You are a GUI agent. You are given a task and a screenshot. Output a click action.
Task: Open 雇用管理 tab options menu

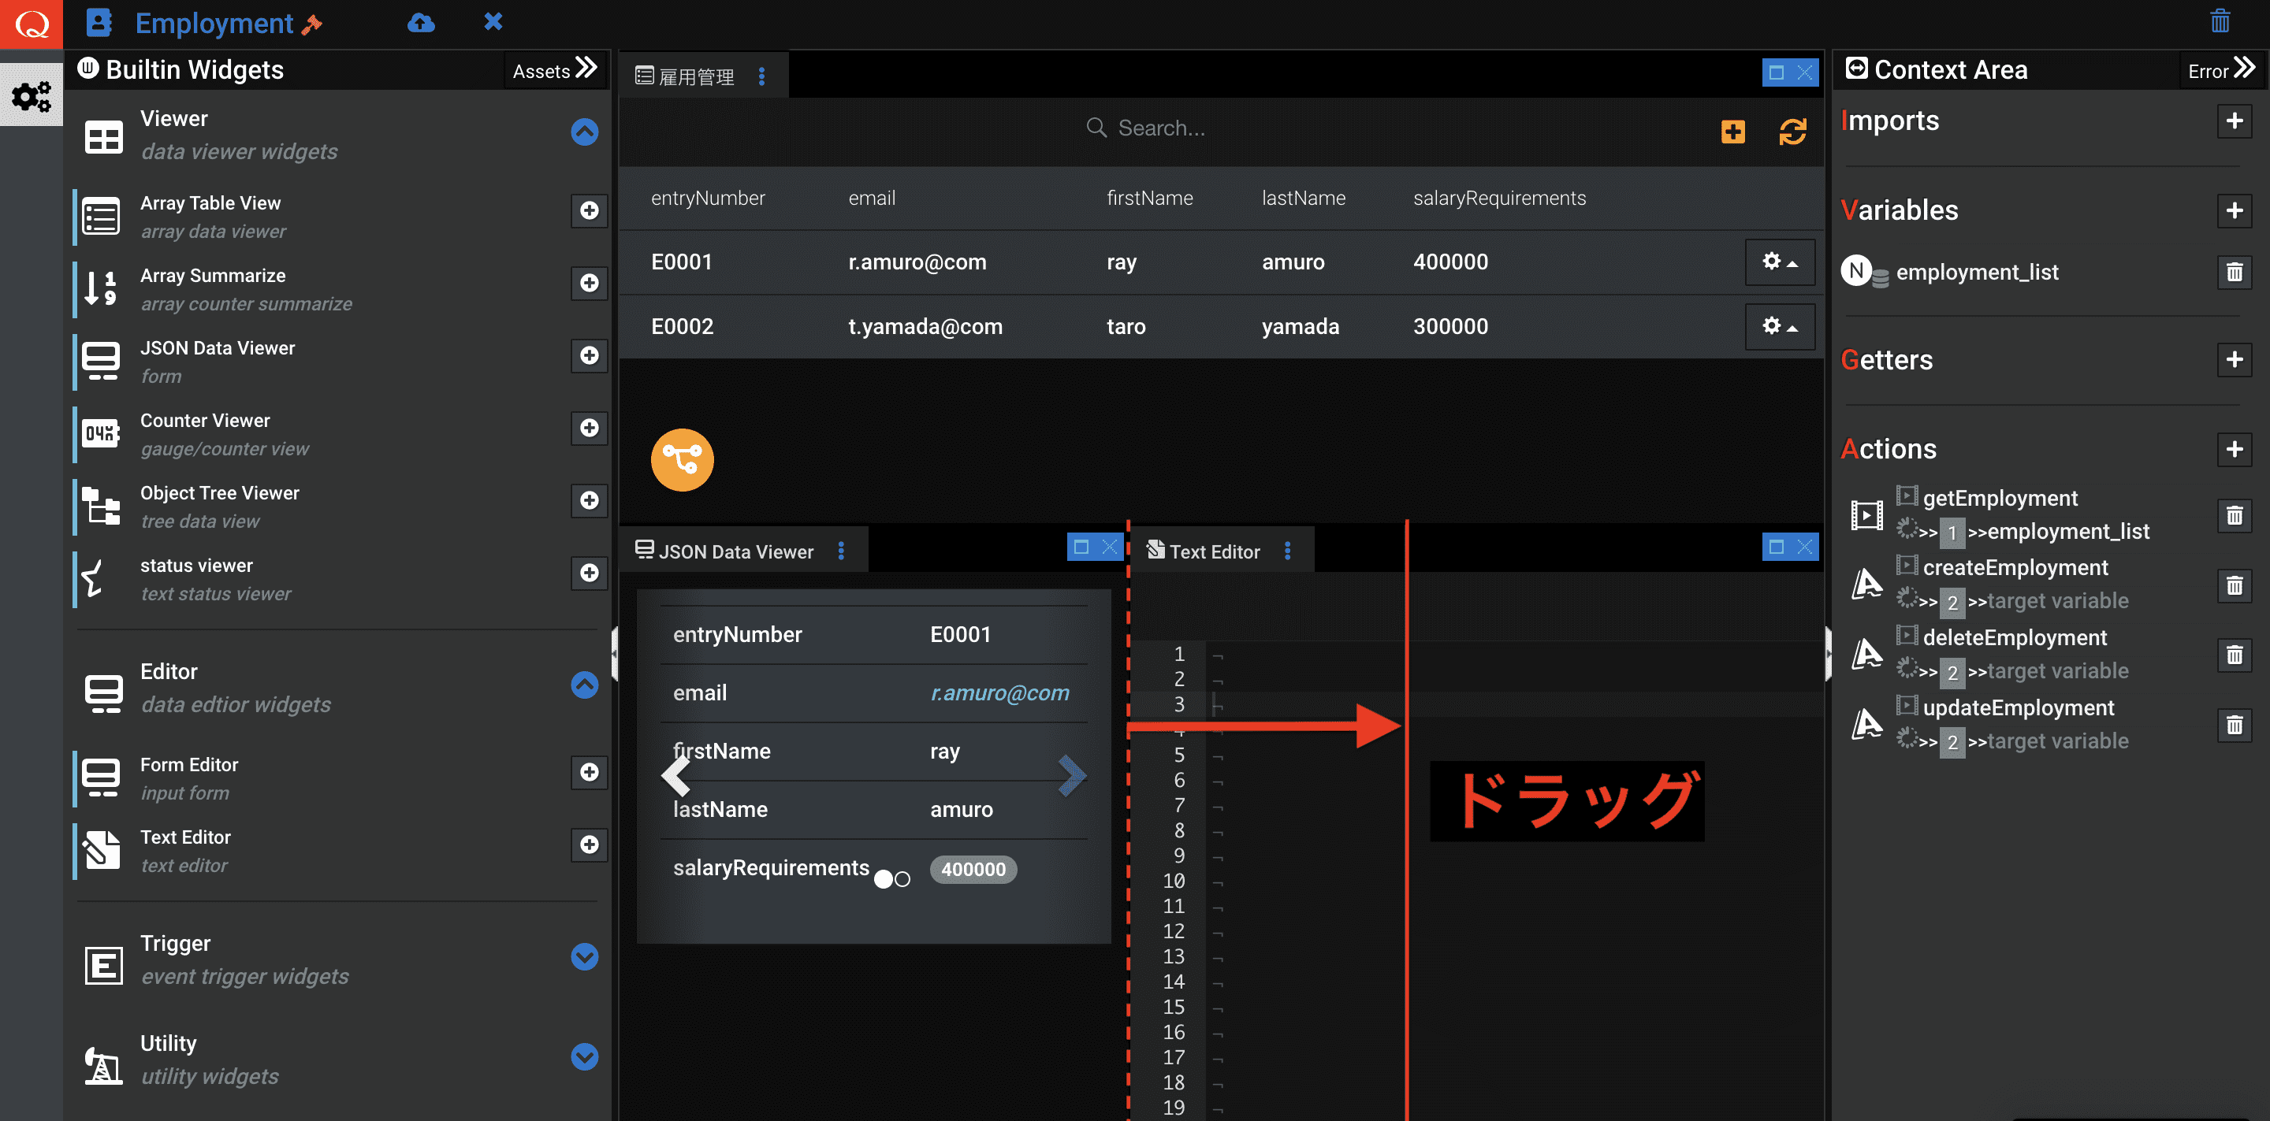click(761, 76)
